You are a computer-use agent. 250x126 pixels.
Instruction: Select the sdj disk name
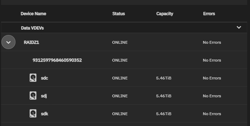point(44,96)
